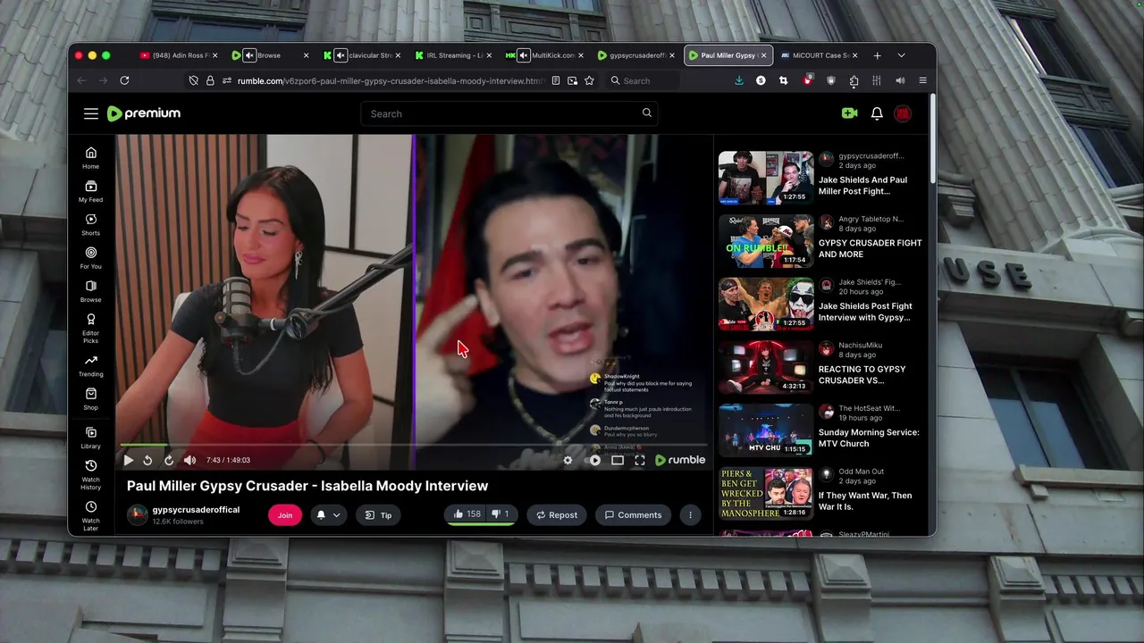
Task: Open My Feed in the sidebar
Action: click(x=91, y=191)
